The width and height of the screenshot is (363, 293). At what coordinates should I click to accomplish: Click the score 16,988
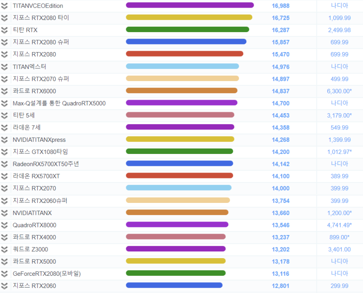point(280,6)
